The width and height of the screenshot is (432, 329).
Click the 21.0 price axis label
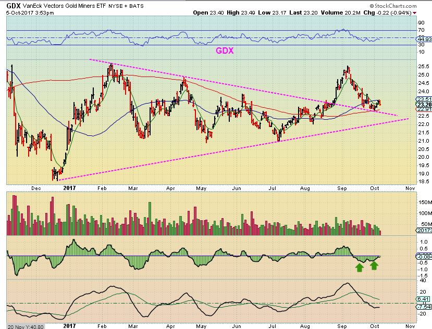pyautogui.click(x=423, y=141)
